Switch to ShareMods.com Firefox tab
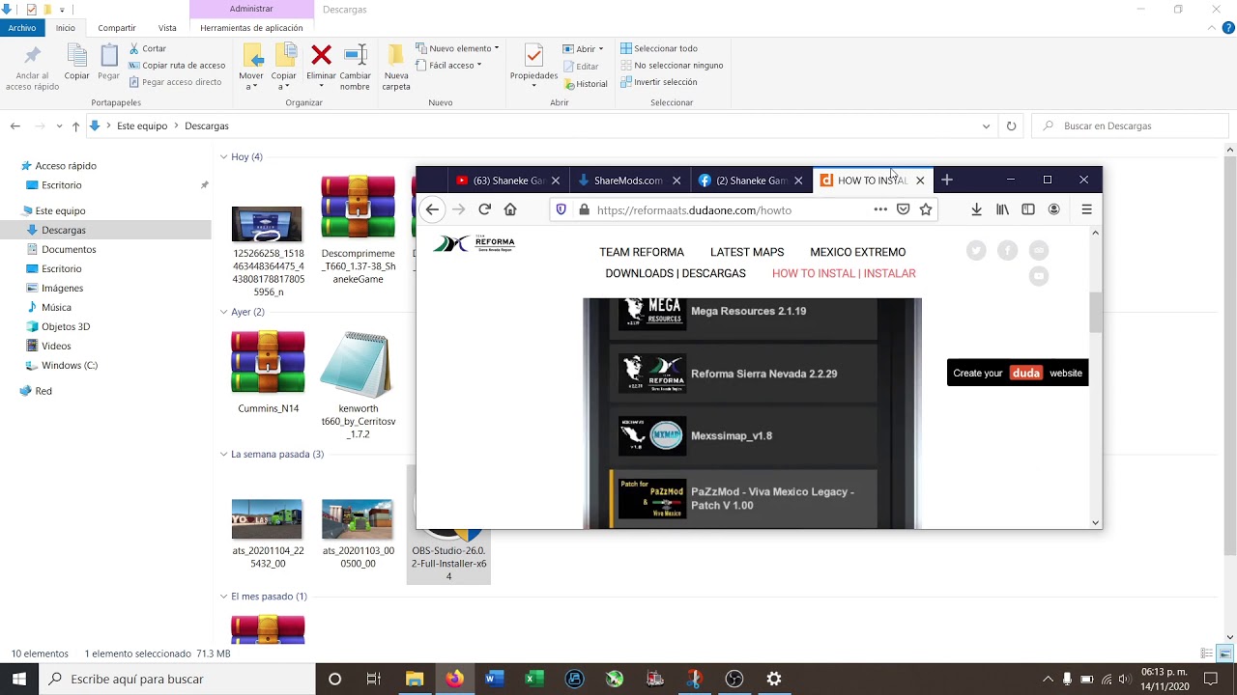 point(627,181)
